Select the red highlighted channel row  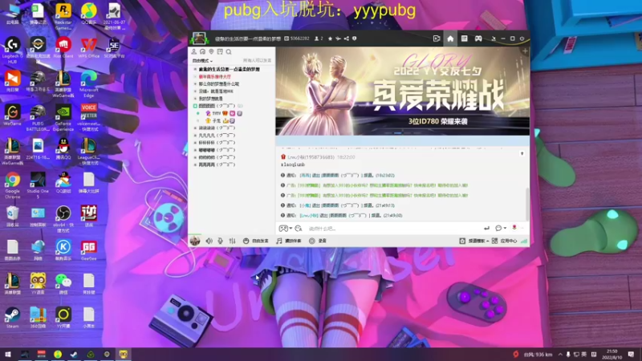pyautogui.click(x=215, y=76)
